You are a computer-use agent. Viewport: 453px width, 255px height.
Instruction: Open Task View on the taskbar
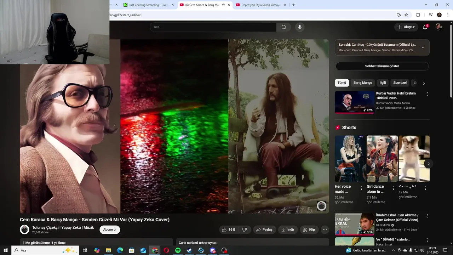85,250
